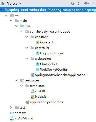Select the README.md markdown file icon
Image resolution: width=96 pixels, height=122 pixels.
coord(12,118)
